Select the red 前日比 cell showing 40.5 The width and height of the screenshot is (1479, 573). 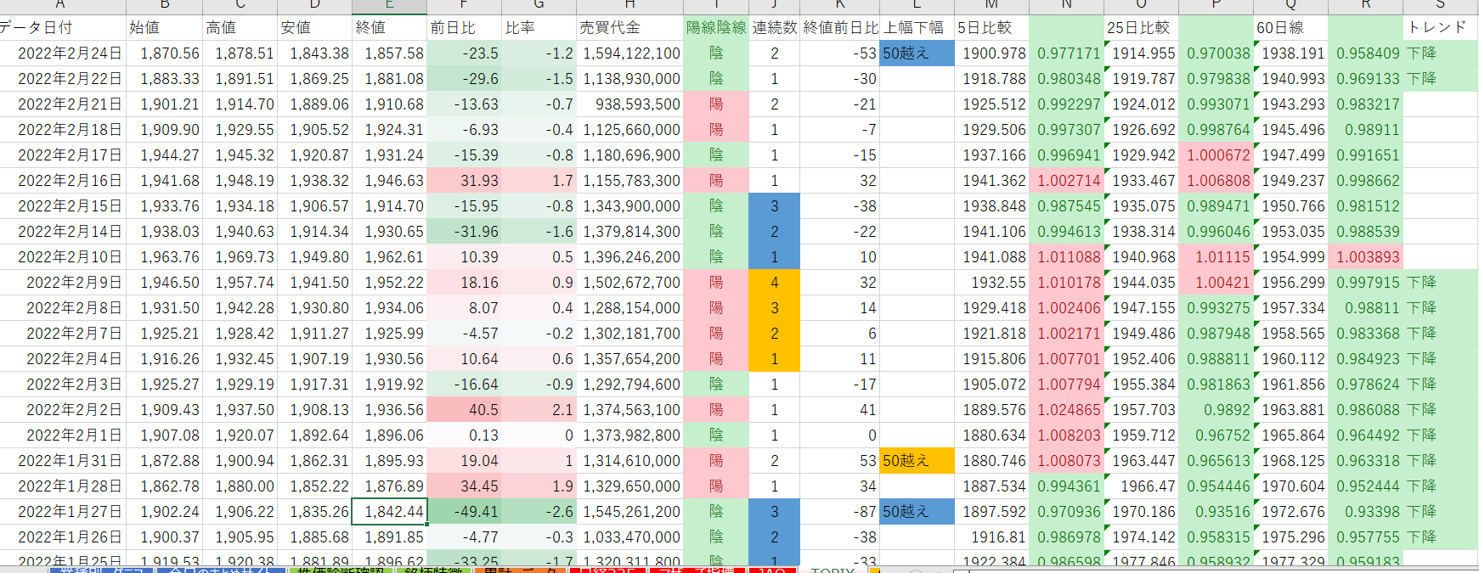[464, 410]
